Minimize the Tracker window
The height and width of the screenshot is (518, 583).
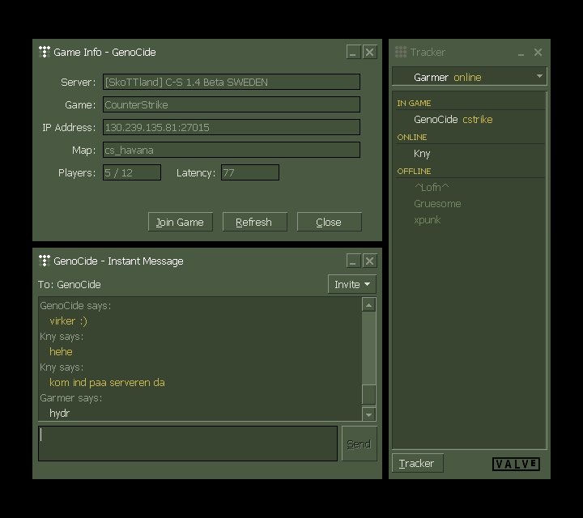tap(521, 53)
